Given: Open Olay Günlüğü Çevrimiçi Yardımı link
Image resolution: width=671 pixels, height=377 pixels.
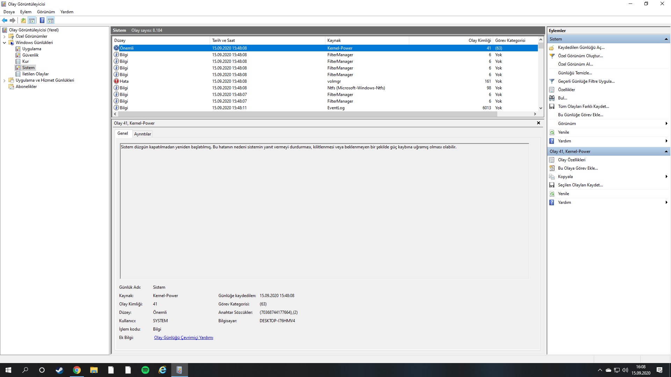Looking at the screenshot, I should click(183, 338).
